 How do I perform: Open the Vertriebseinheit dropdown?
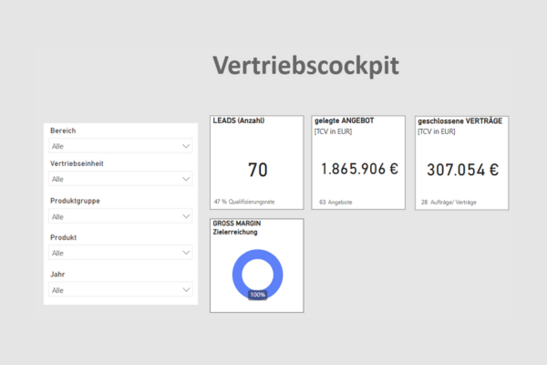click(x=120, y=179)
